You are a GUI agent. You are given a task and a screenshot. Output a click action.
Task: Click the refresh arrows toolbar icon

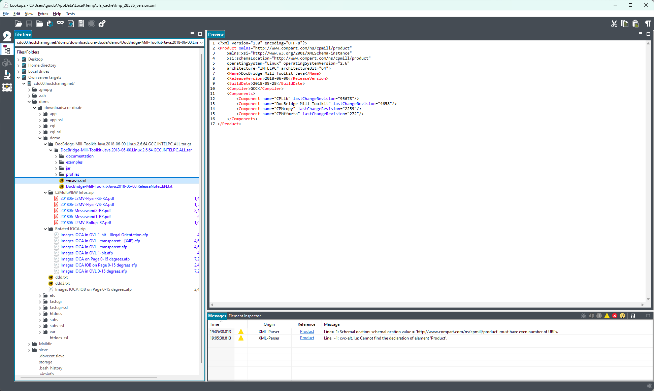point(50,24)
